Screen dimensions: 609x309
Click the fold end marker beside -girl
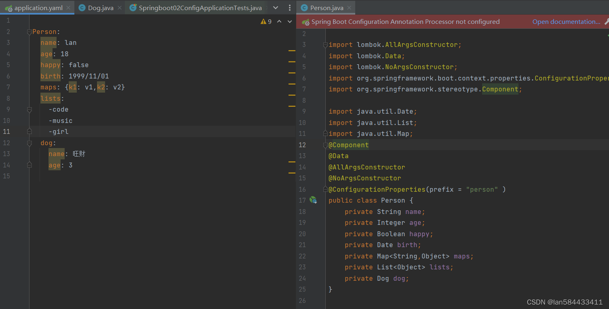pyautogui.click(x=29, y=131)
